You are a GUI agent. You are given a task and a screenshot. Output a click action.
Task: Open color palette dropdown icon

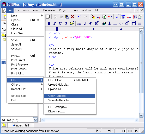72,23
